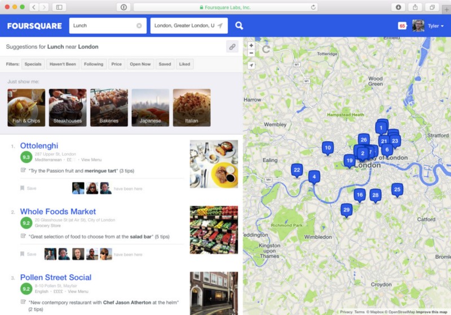Select map pin 16
Image resolution: width=451 pixels, height=315 pixels.
point(360,195)
